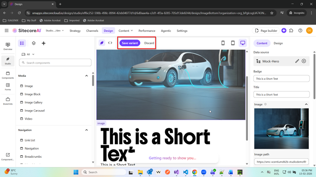The height and width of the screenshot is (177, 316).
Task: Open the Performance menu
Action: (147, 31)
